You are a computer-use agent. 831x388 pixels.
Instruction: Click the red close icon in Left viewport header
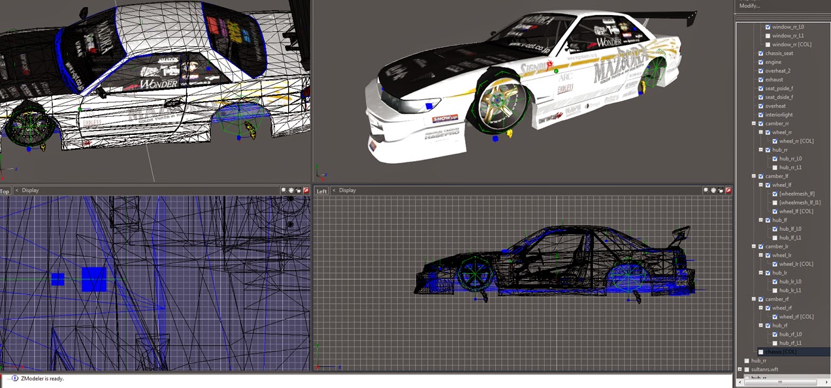pyautogui.click(x=728, y=190)
